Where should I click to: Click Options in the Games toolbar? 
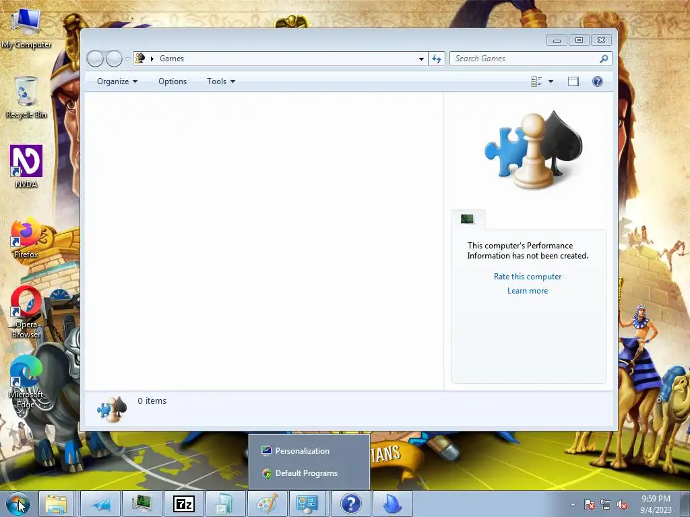point(172,81)
